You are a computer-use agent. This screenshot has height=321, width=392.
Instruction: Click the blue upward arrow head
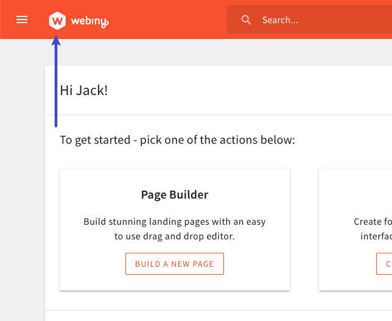(56, 41)
